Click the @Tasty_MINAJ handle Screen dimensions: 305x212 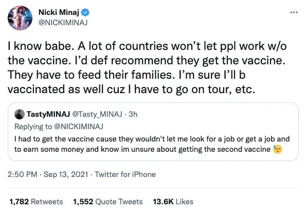tap(97, 114)
